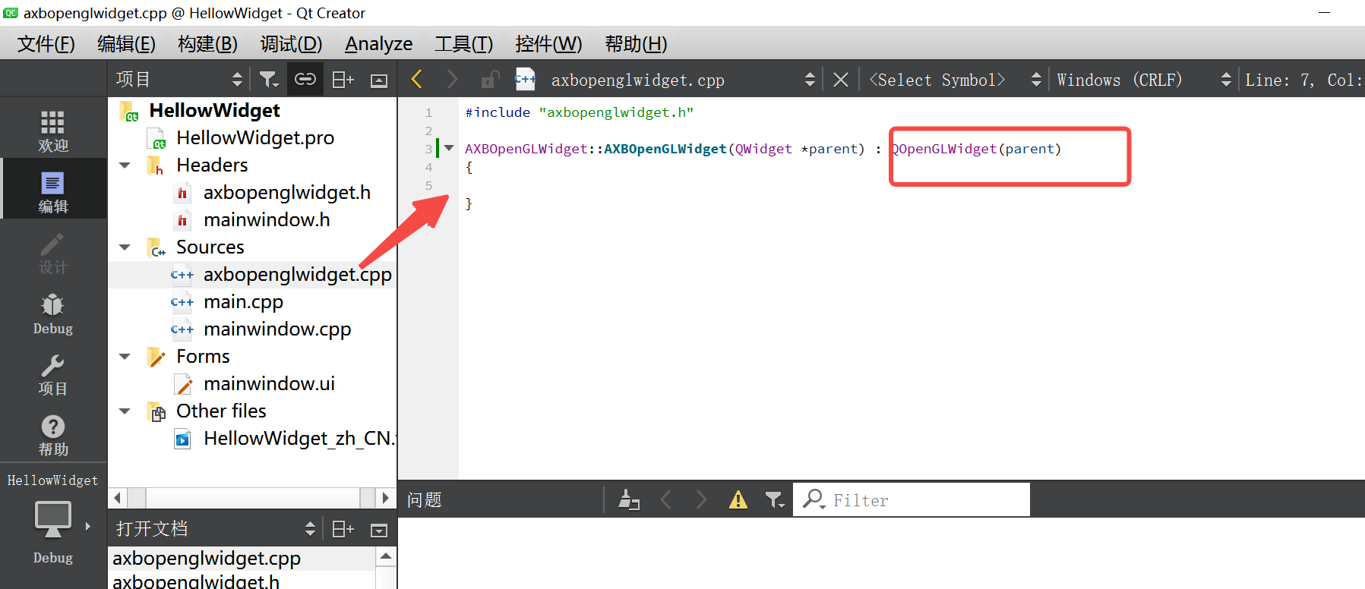
Task: Open the project view selector dropdown (项目)
Action: coord(179,80)
